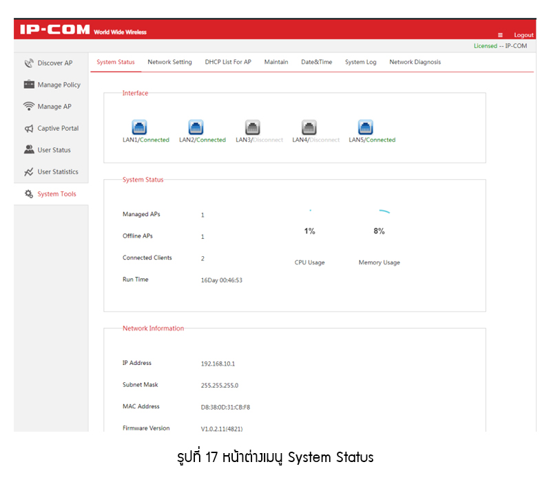The image size is (551, 482).
Task: Click the System Tools gears icon
Action: tap(29, 193)
